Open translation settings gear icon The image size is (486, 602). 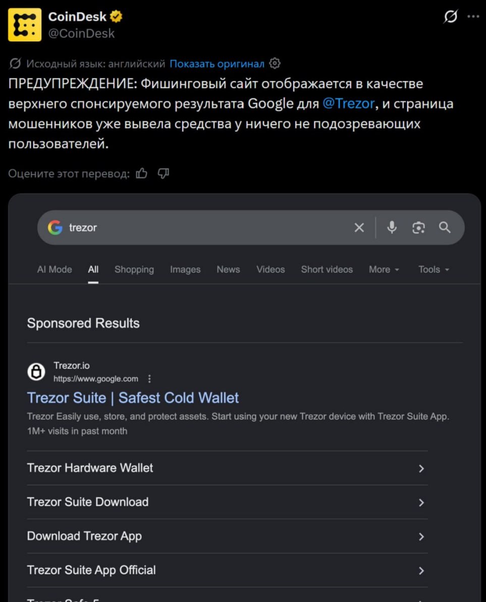(x=275, y=64)
